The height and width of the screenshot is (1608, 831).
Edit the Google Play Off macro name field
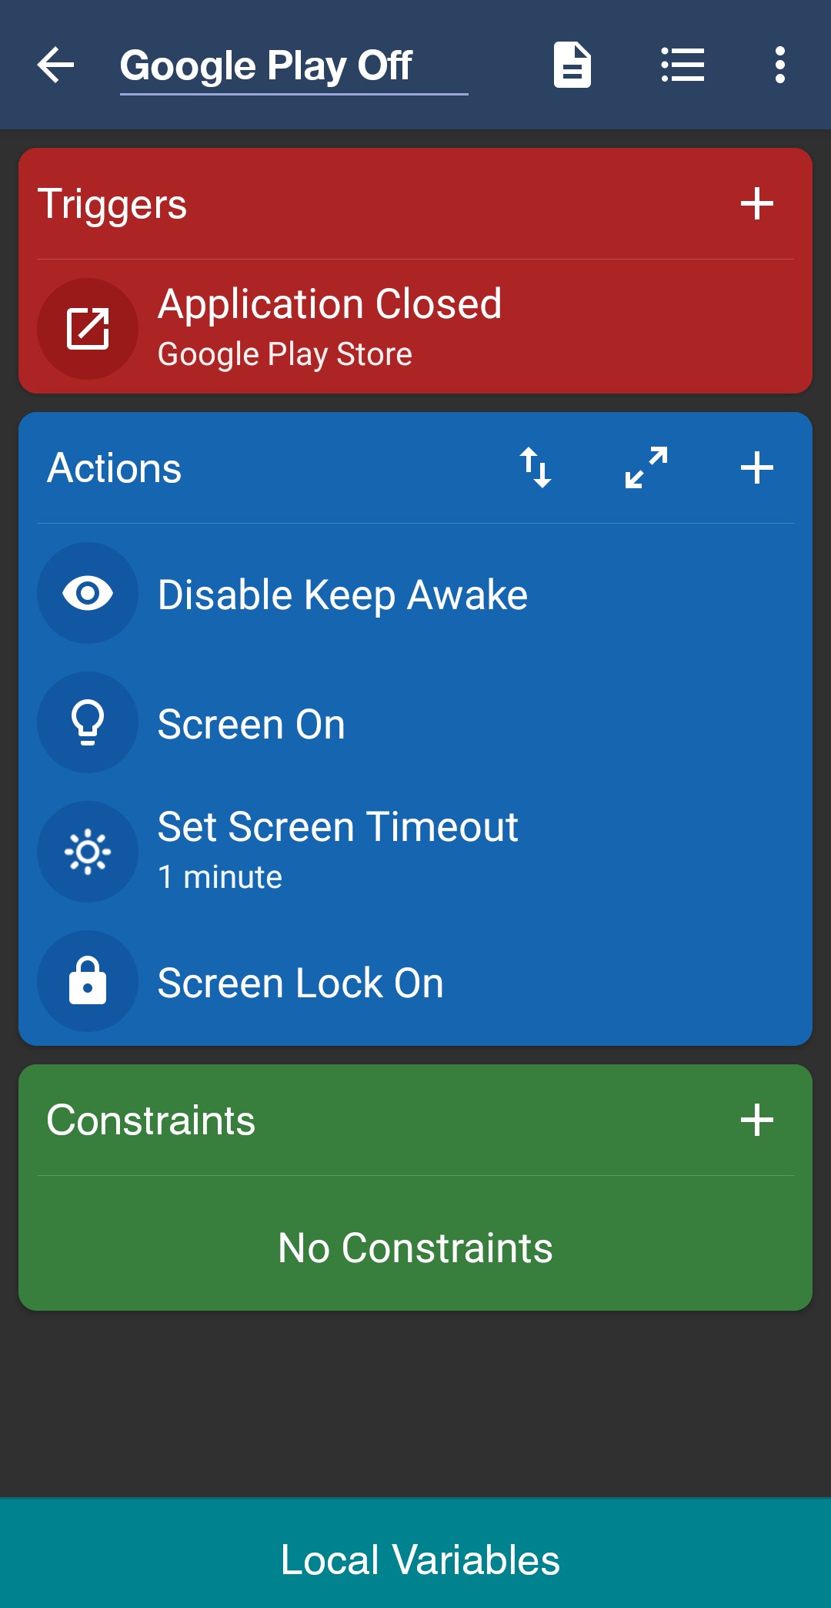294,66
